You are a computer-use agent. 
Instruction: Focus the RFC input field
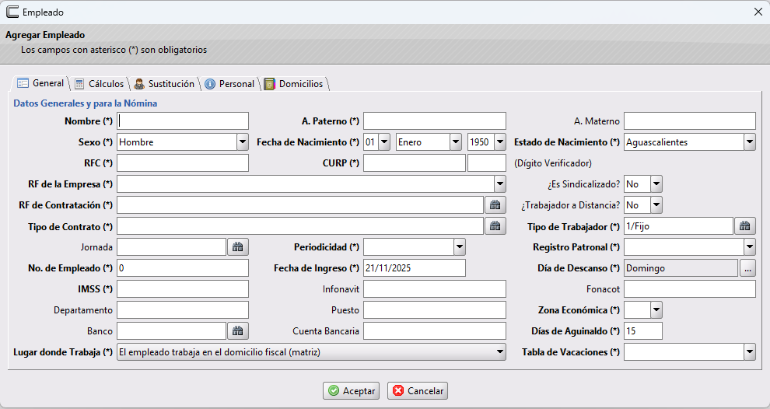(183, 163)
